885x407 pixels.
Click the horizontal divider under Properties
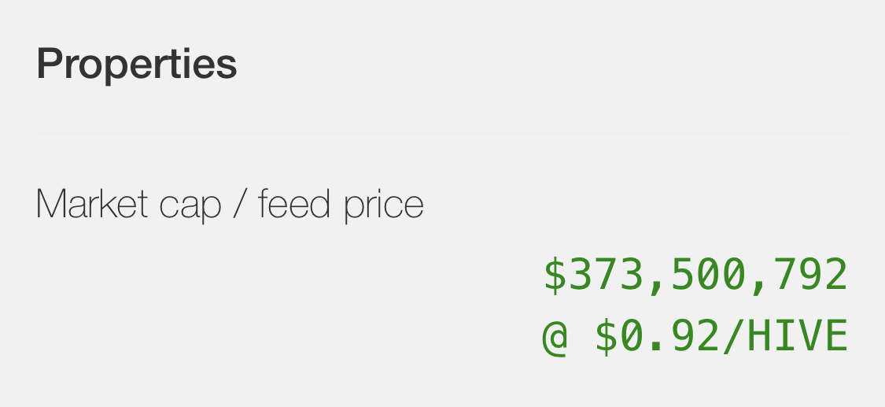point(442,133)
